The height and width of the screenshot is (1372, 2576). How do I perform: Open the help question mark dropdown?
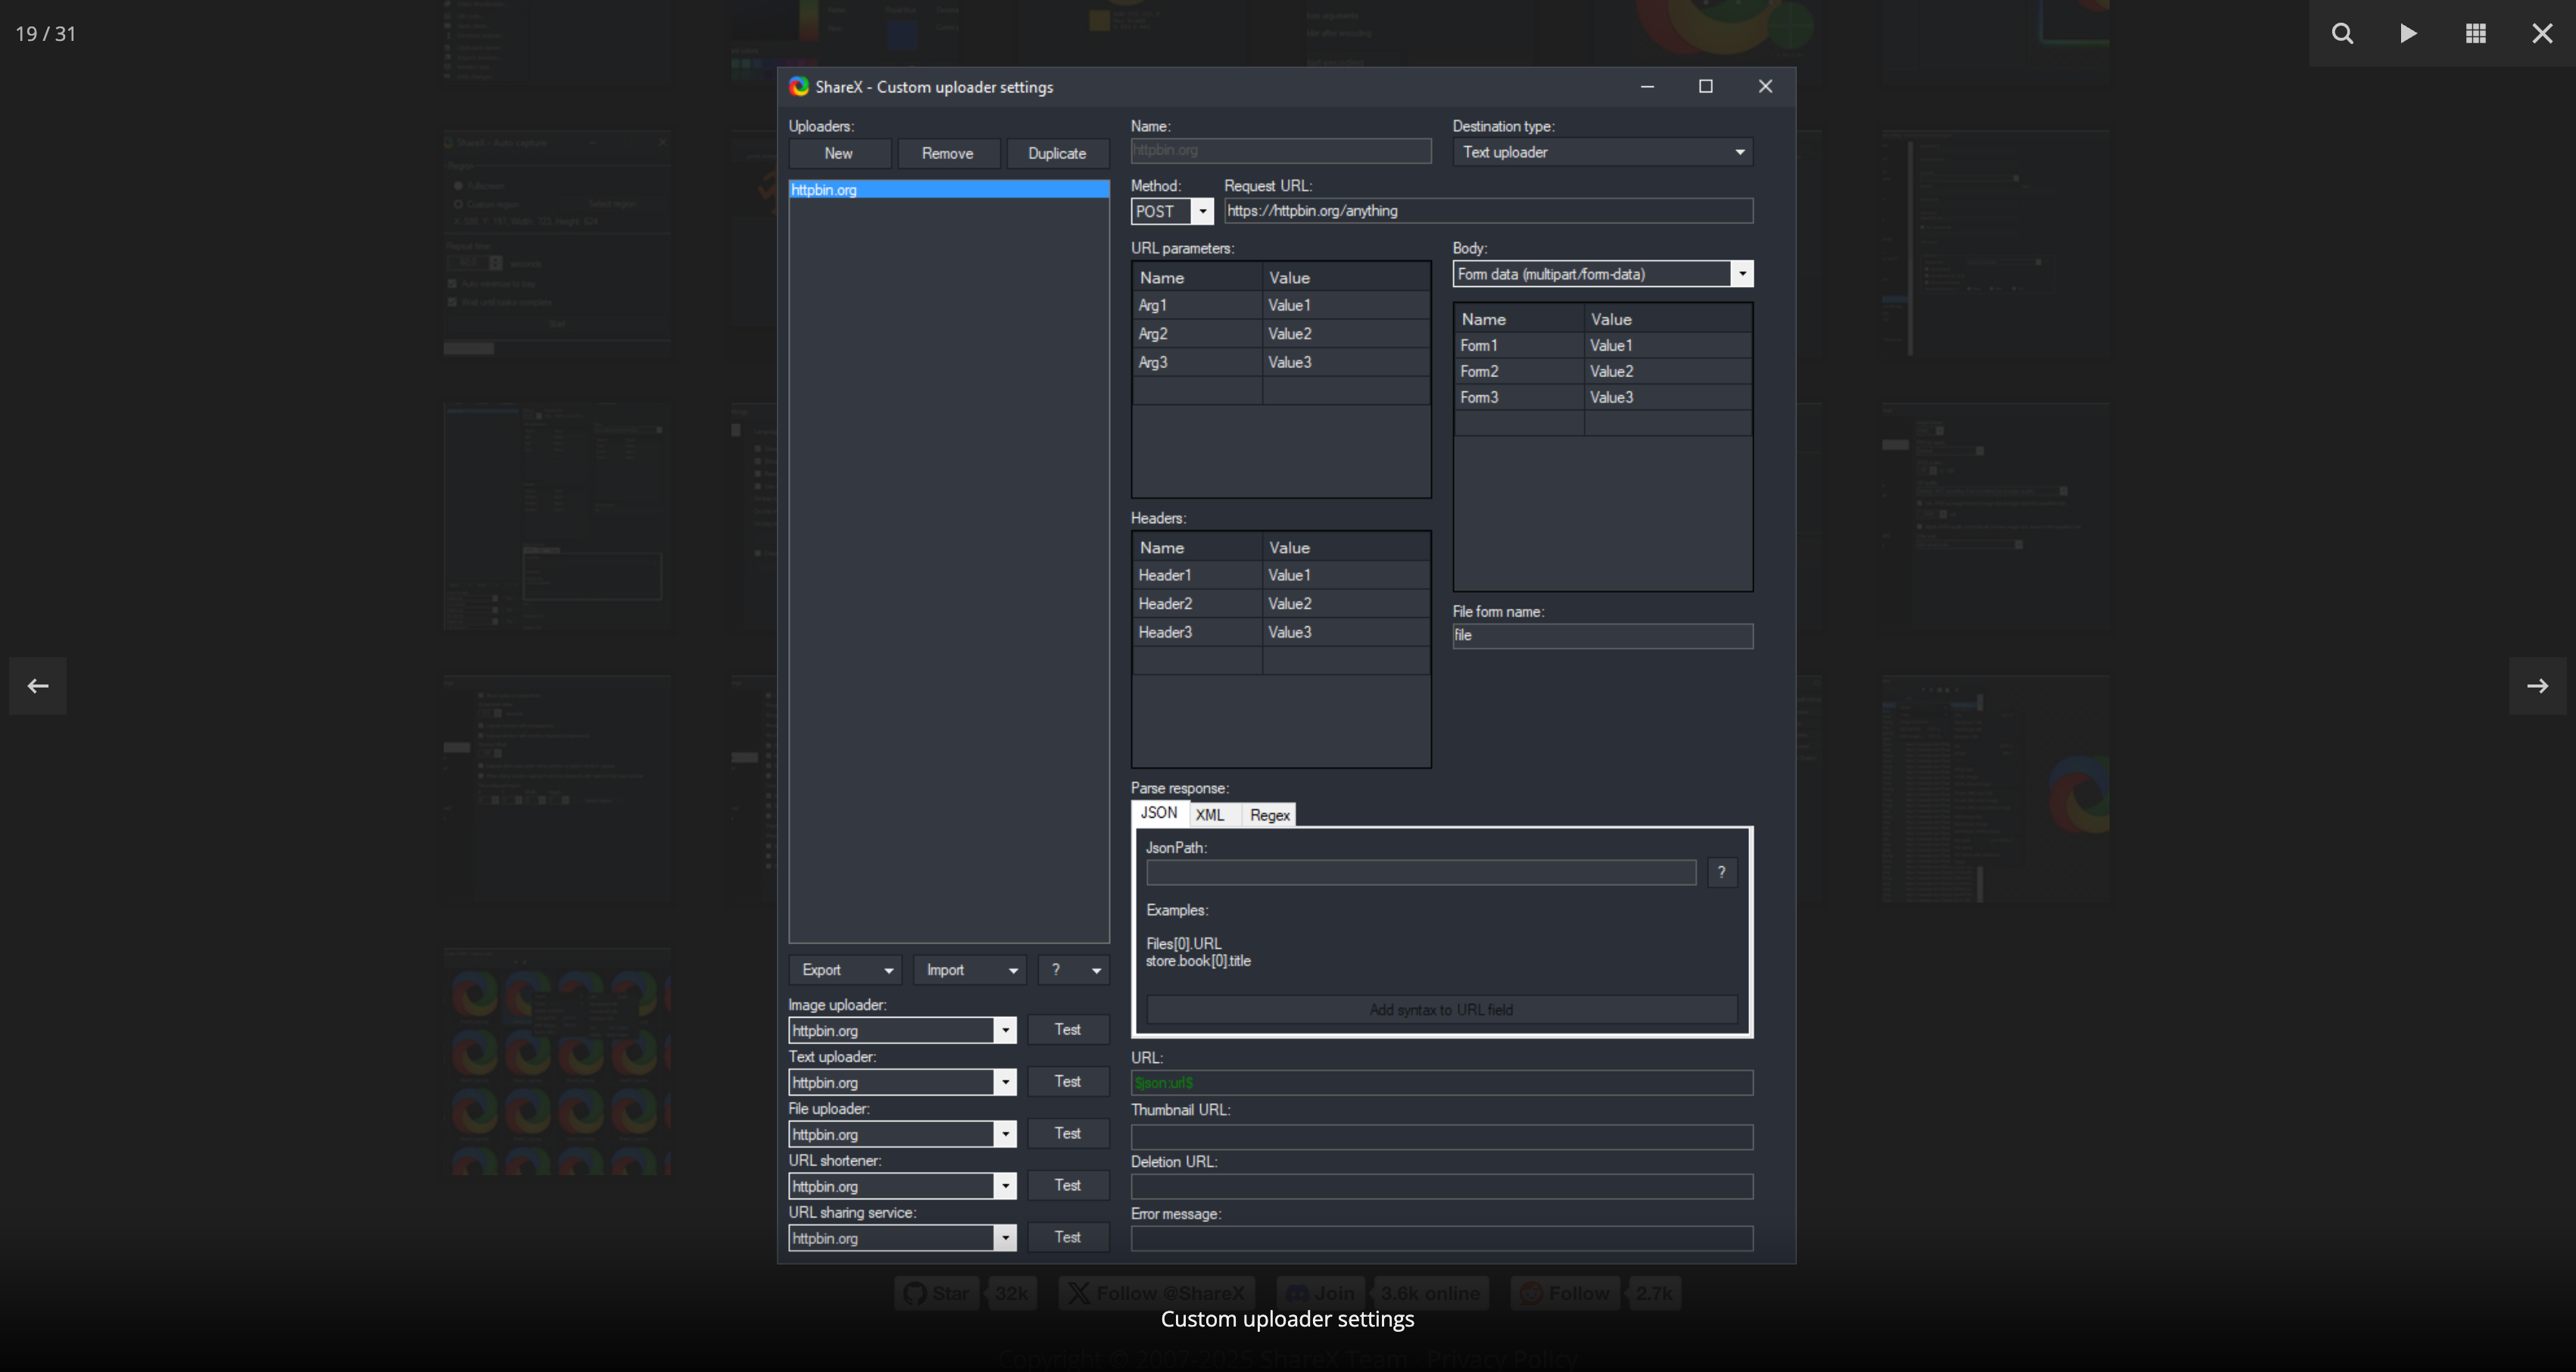[1073, 970]
